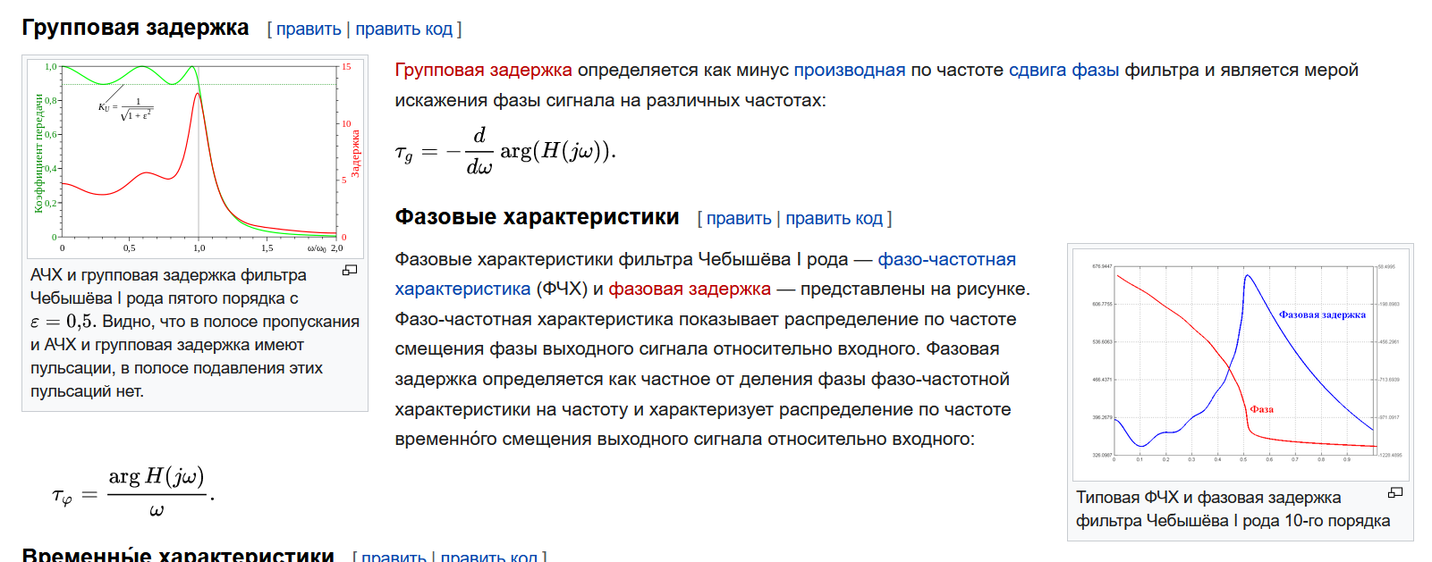Open the red 'Групповая задержка' link
The height and width of the screenshot is (562, 1432).
click(x=483, y=70)
